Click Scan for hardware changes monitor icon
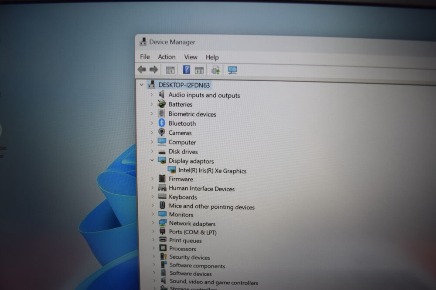Image resolution: width=436 pixels, height=290 pixels. point(232,70)
